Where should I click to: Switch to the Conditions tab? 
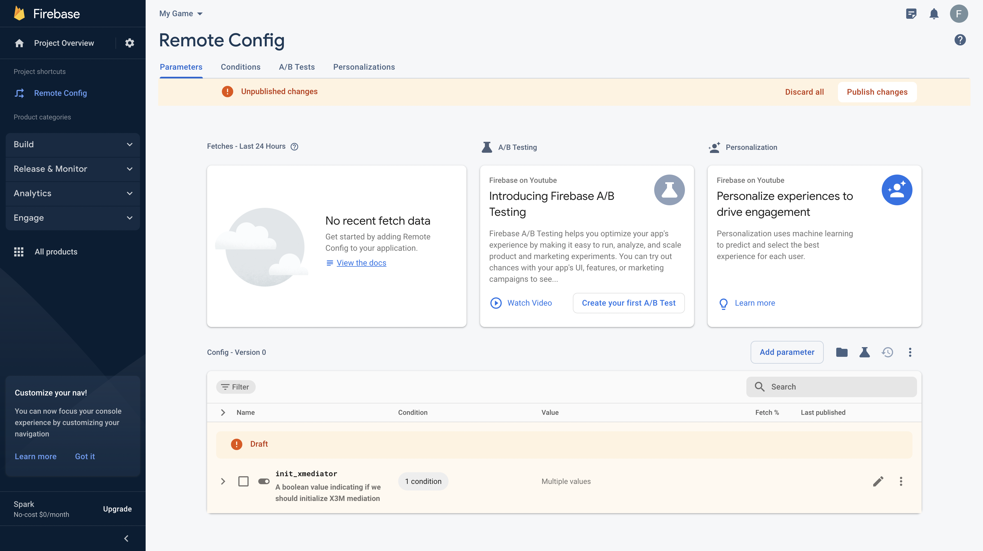(240, 67)
